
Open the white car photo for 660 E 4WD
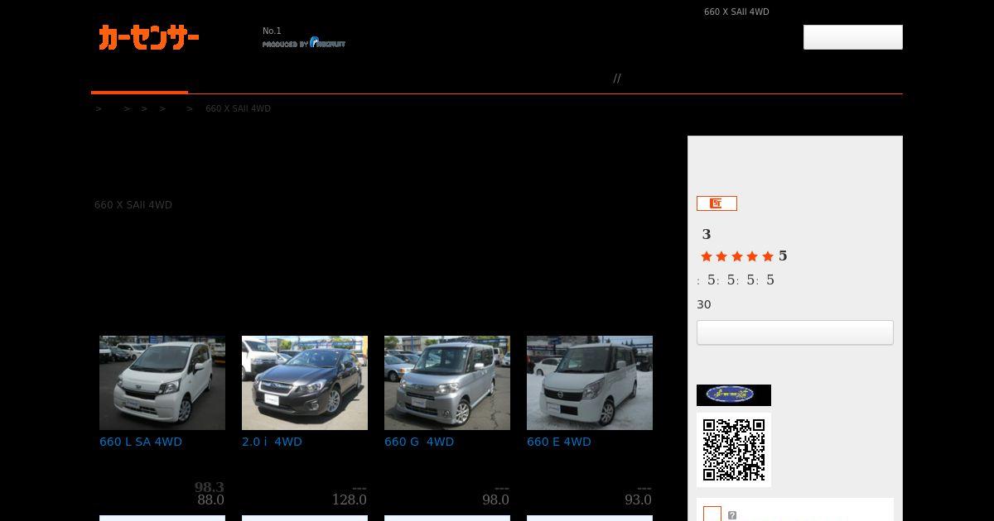tap(590, 383)
